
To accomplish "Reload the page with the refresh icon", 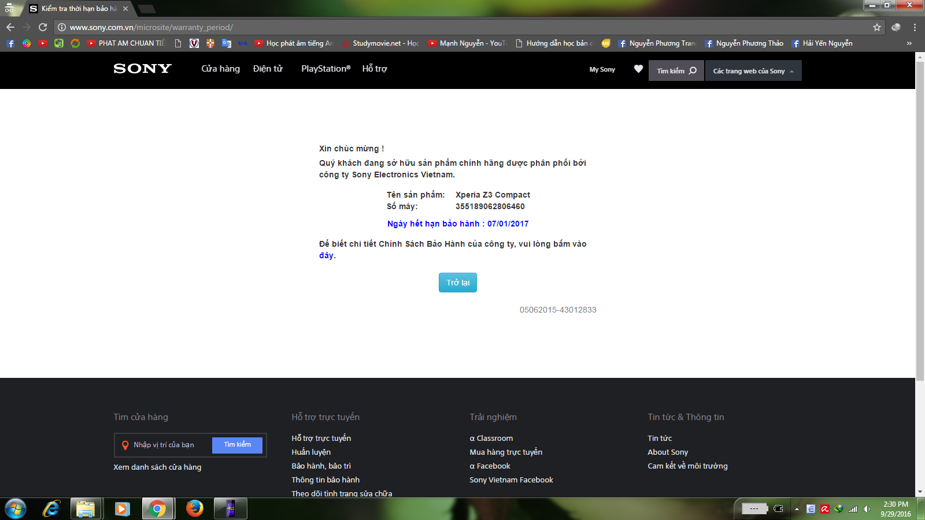I will click(43, 27).
